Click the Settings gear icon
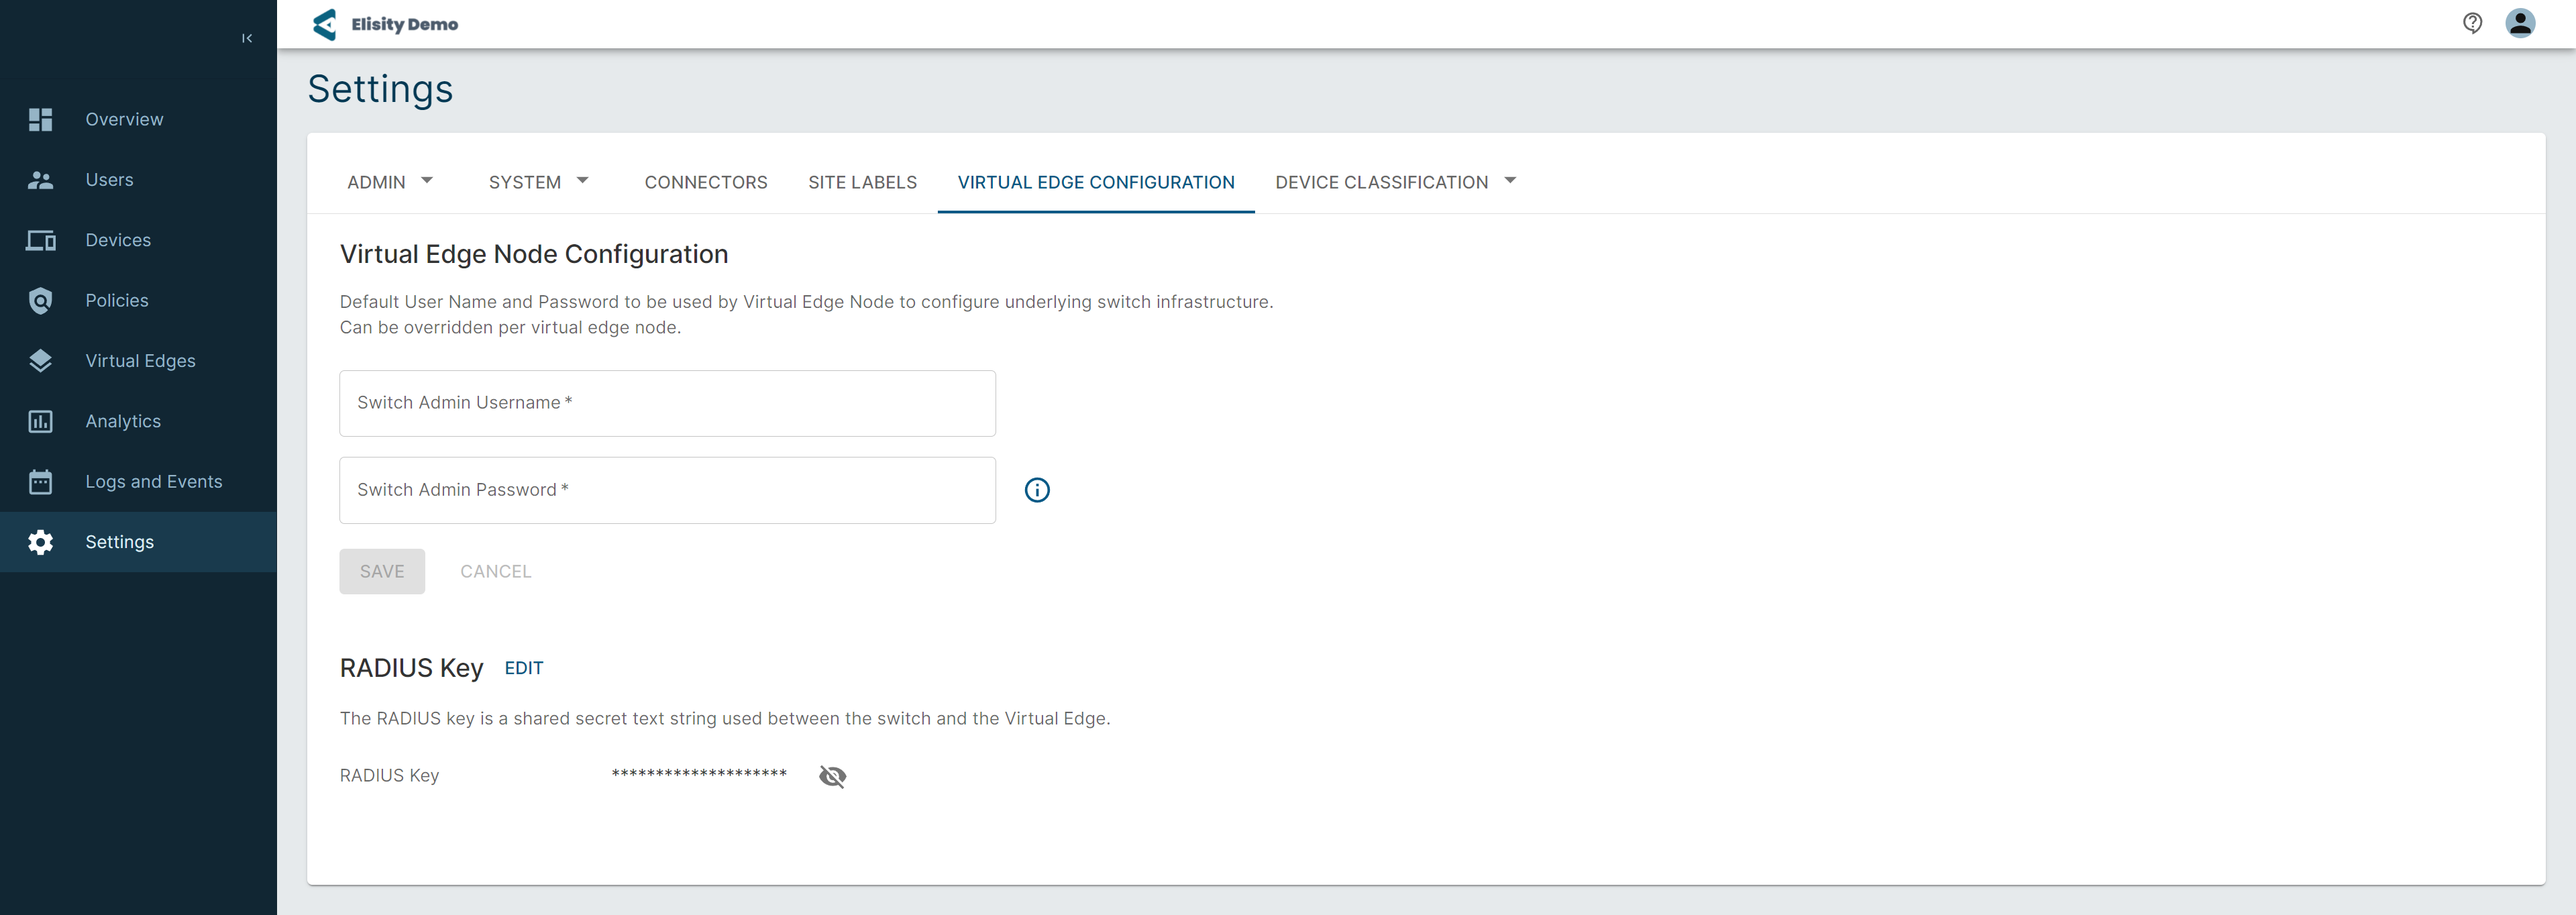Screen dimensions: 2576x915 pyautogui.click(x=40, y=542)
